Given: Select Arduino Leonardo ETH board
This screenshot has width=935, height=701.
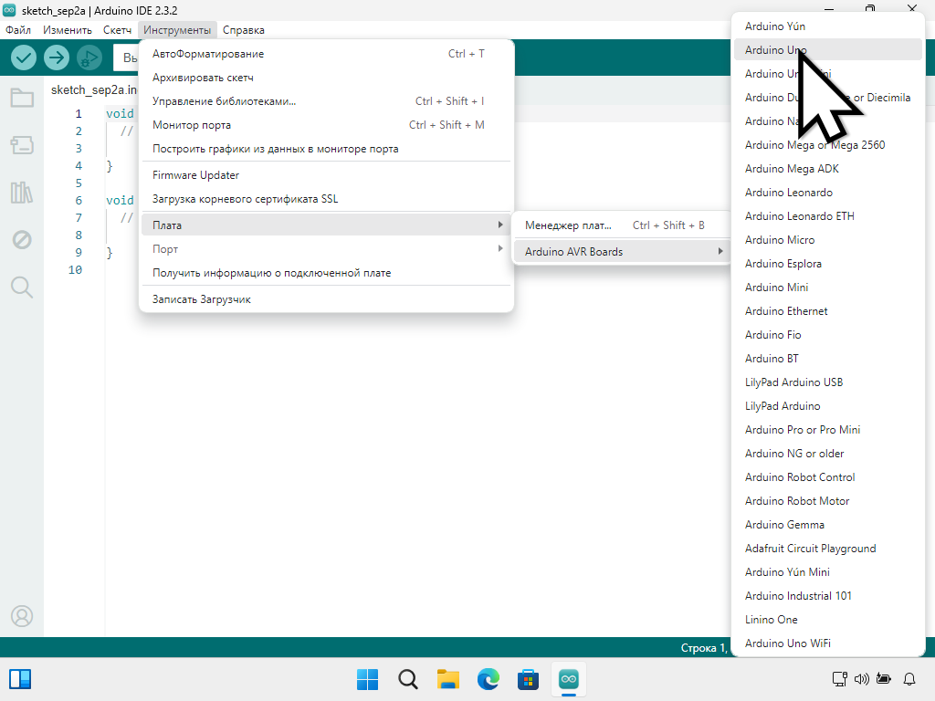Looking at the screenshot, I should click(828, 216).
